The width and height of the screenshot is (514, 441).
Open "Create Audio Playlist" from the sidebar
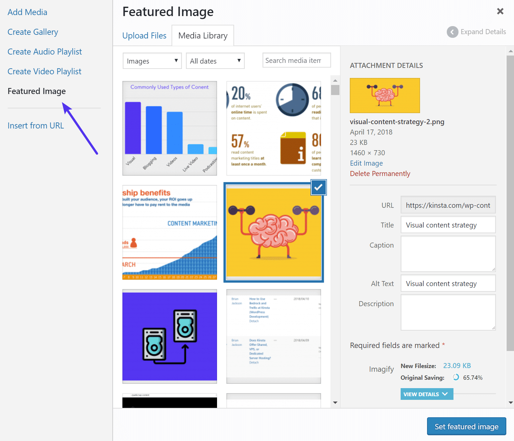coord(44,52)
